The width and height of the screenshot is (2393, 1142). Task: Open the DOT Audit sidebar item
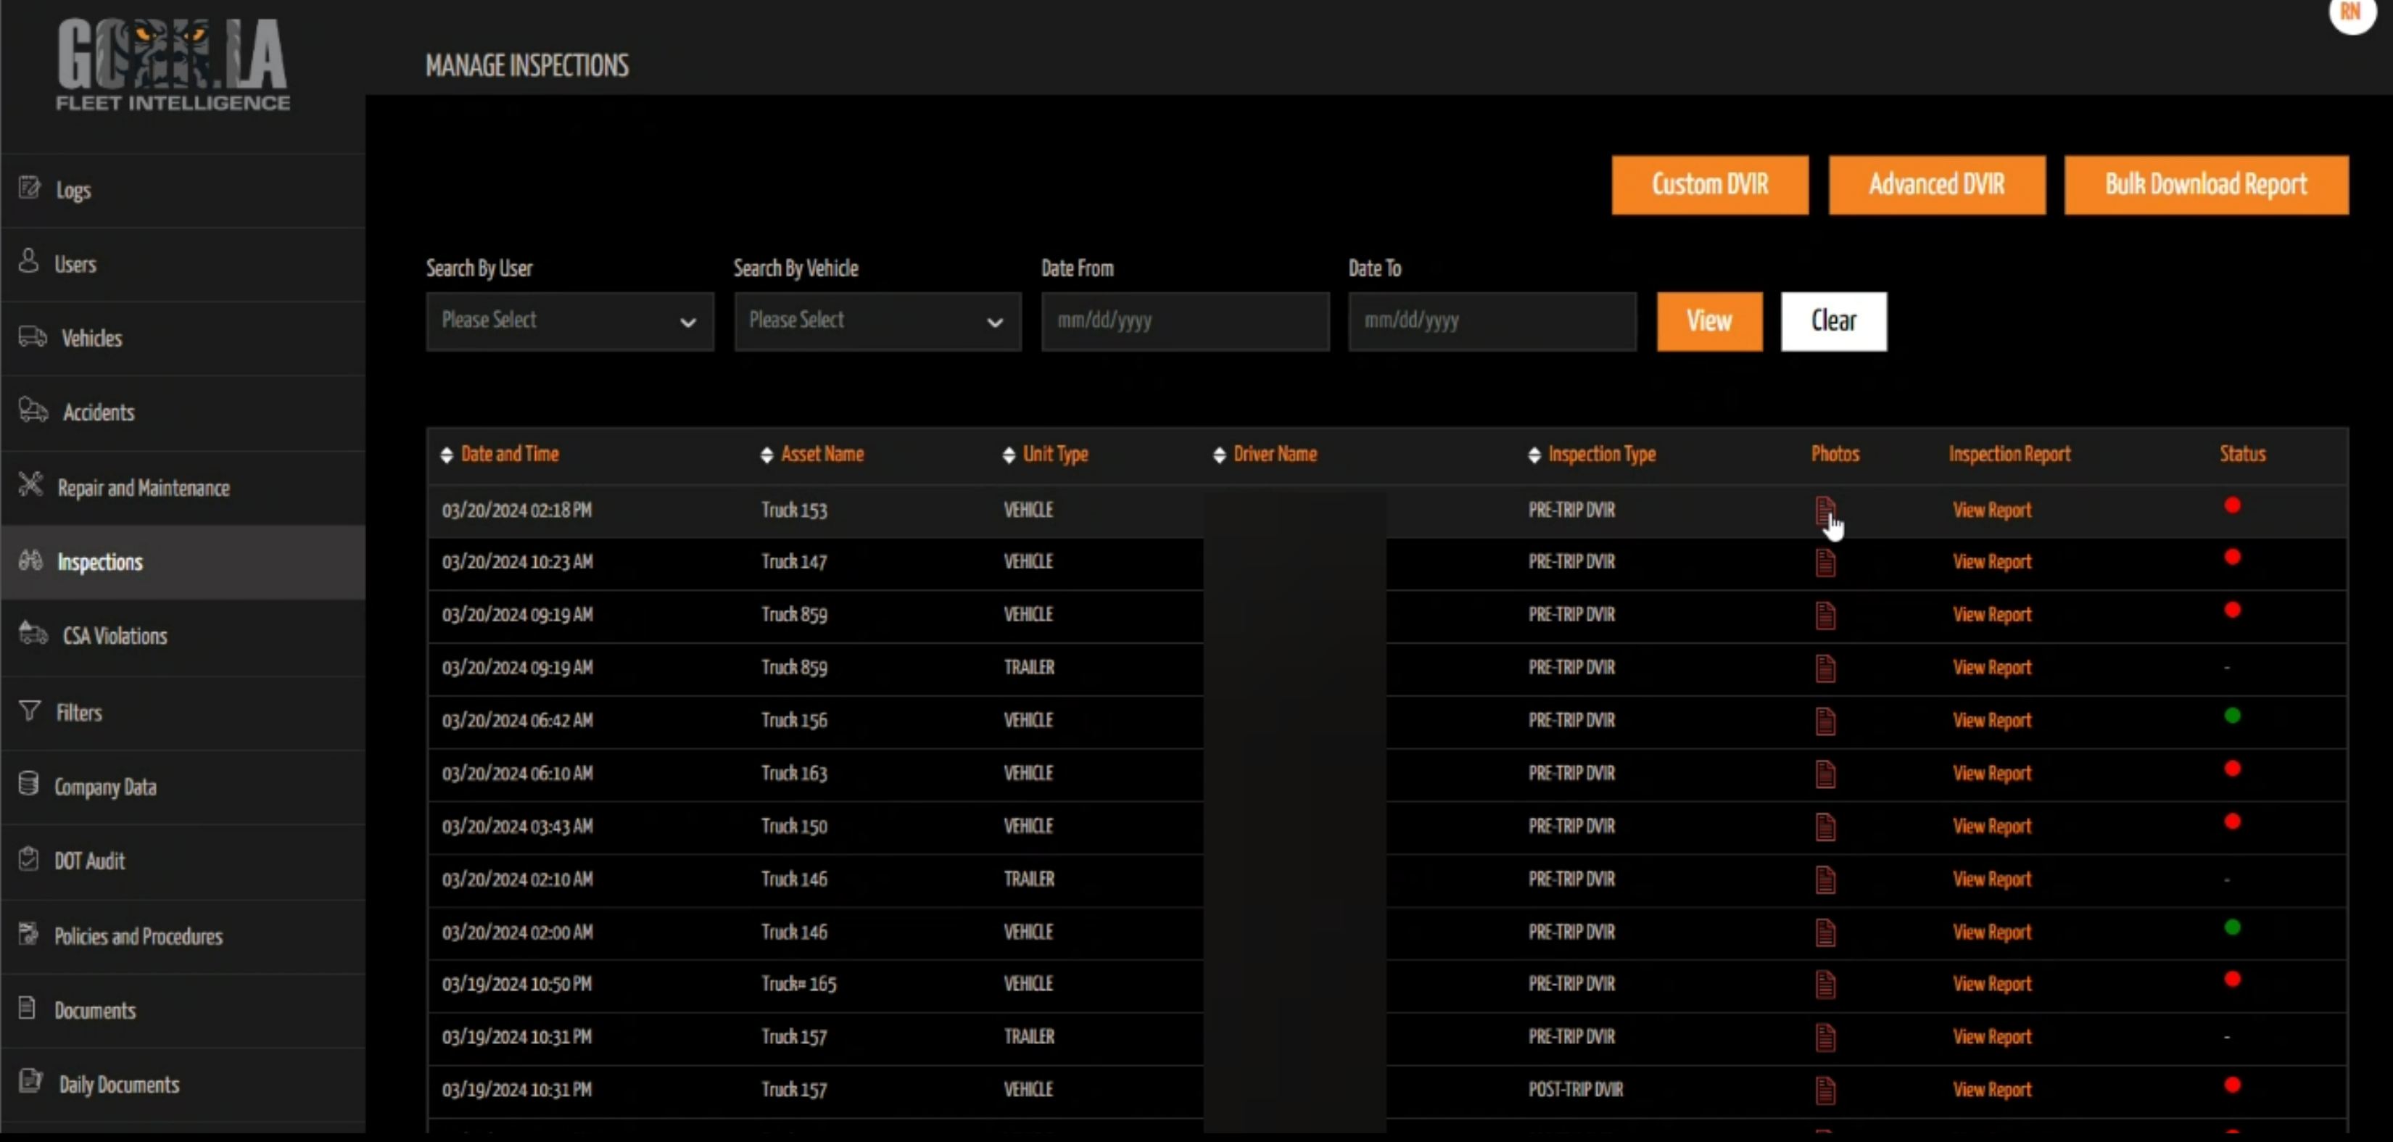[x=89, y=861]
